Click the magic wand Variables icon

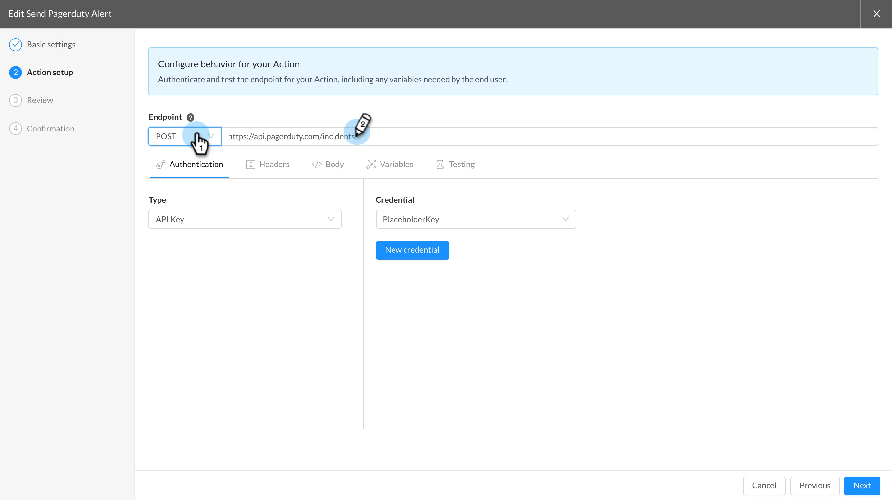(371, 165)
